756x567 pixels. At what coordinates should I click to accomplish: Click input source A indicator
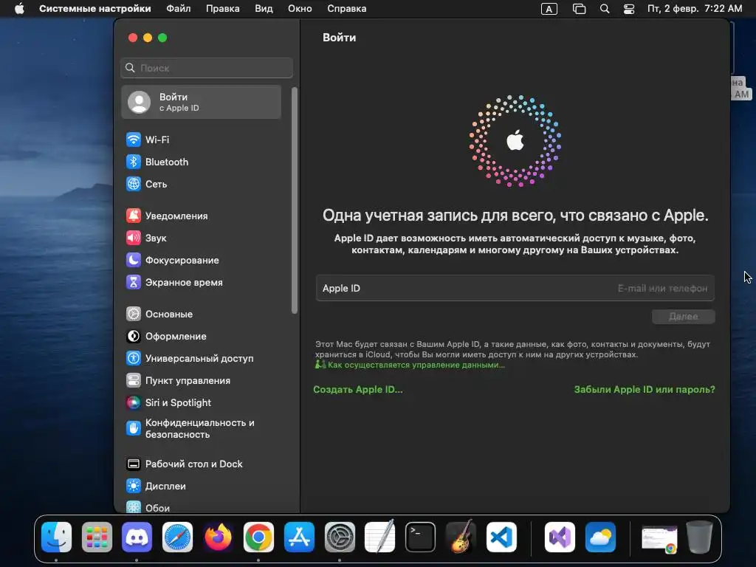point(549,9)
